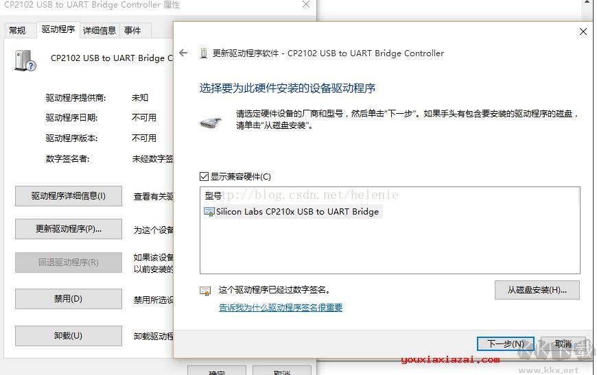Image resolution: width=597 pixels, height=375 pixels.
Task: Click 卸载(U) button
Action: 69,336
